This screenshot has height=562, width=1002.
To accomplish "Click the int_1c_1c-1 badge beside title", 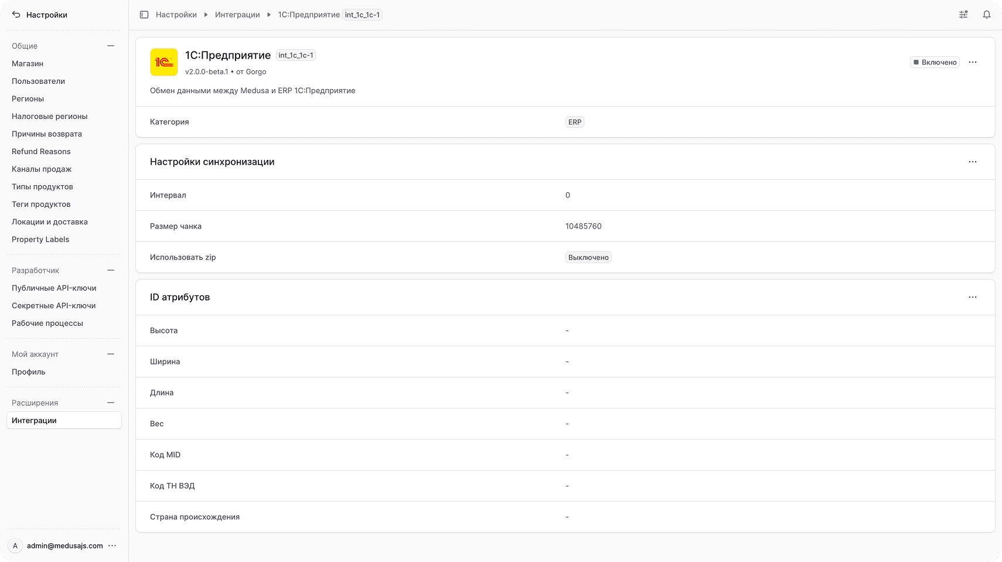I will tap(296, 55).
